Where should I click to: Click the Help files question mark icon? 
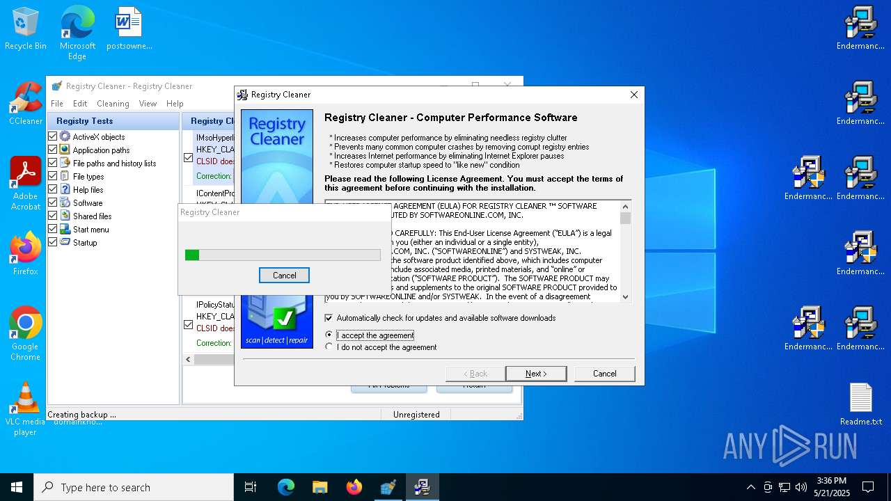pyautogui.click(x=65, y=189)
